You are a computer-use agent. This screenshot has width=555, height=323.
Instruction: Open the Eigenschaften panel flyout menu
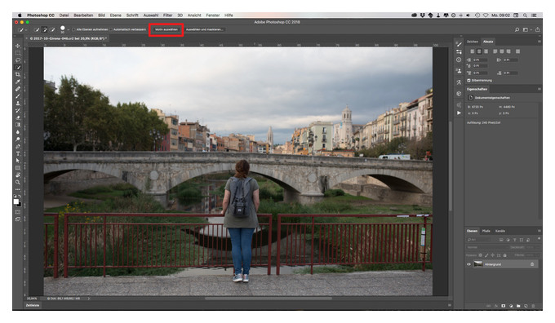click(x=539, y=89)
